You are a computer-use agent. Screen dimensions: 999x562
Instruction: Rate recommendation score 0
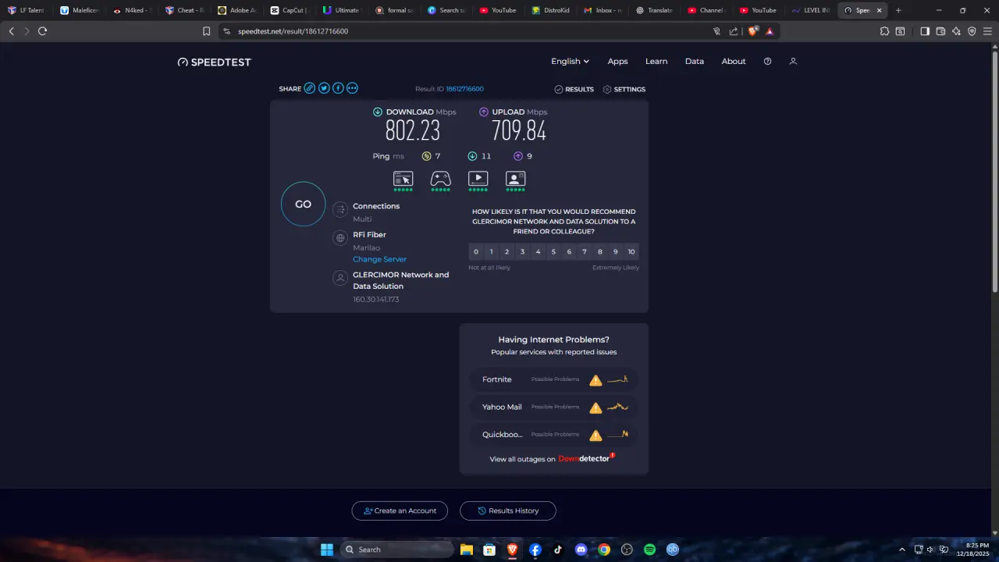click(x=475, y=251)
